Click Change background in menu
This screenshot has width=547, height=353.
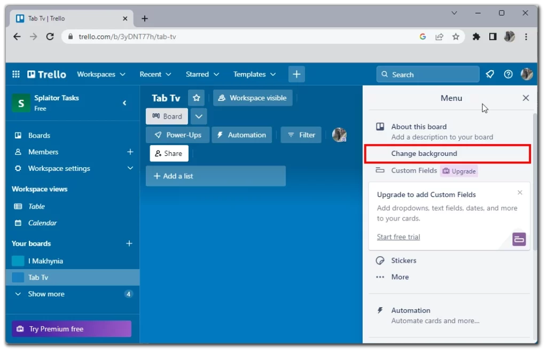[x=448, y=153]
